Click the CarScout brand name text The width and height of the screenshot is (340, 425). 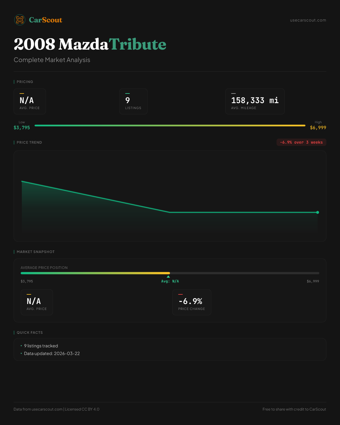[x=46, y=20]
